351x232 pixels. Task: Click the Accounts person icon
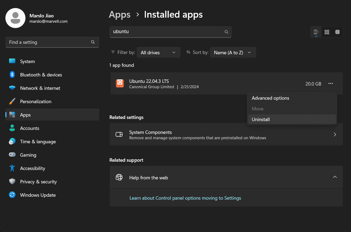click(x=12, y=128)
